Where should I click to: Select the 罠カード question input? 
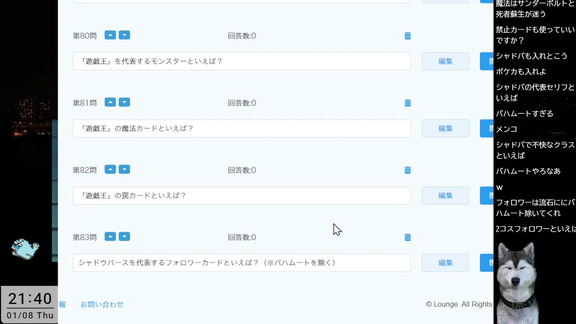242,195
